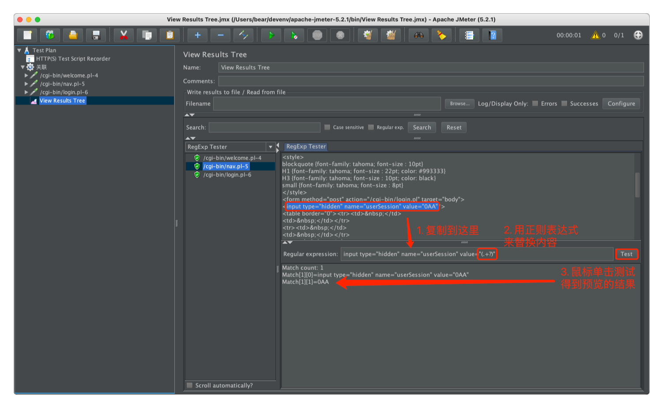Expand all nodes with the plus icon

[x=198, y=35]
